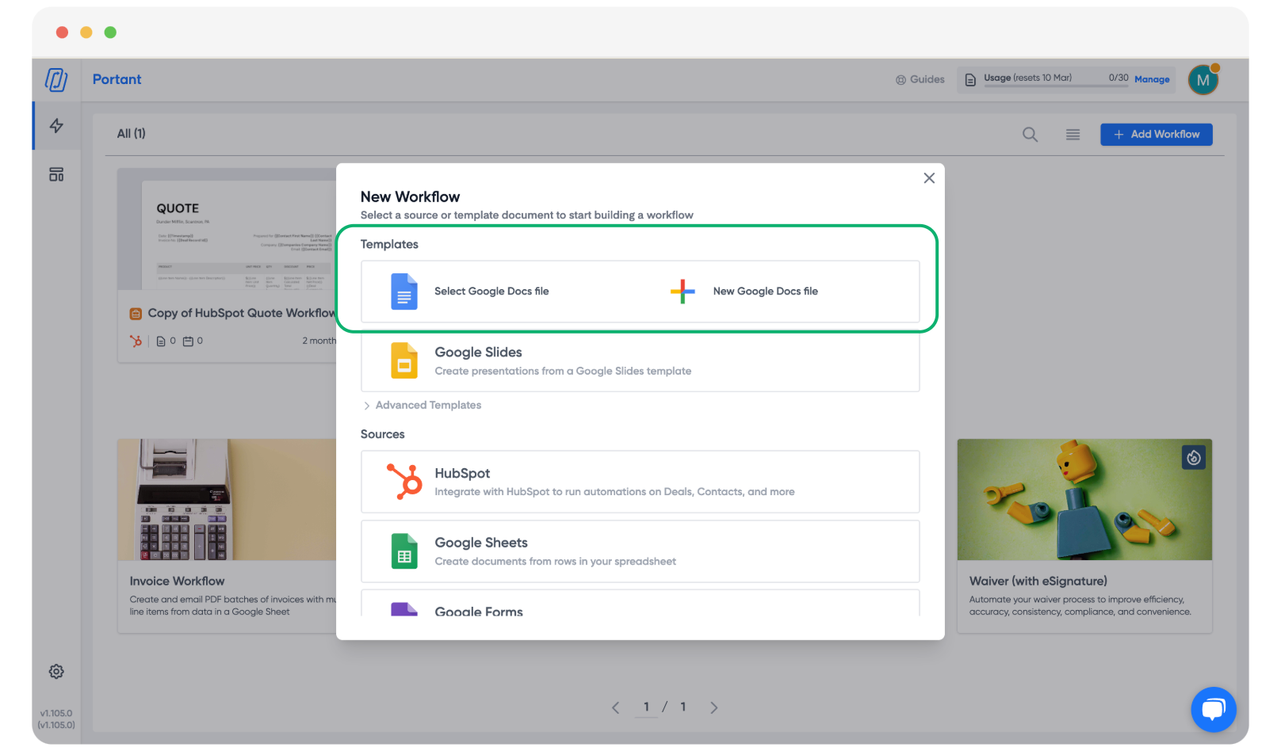
Task: Click the search magnifier icon
Action: pyautogui.click(x=1030, y=135)
